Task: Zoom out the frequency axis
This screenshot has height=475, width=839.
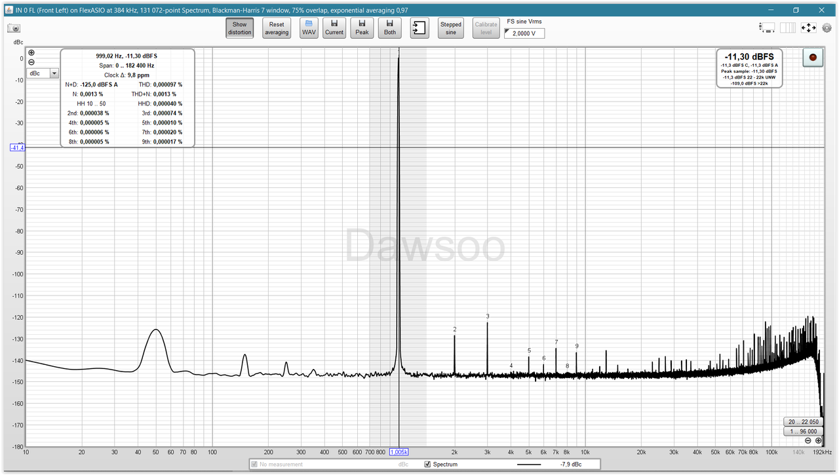Action: [x=808, y=441]
